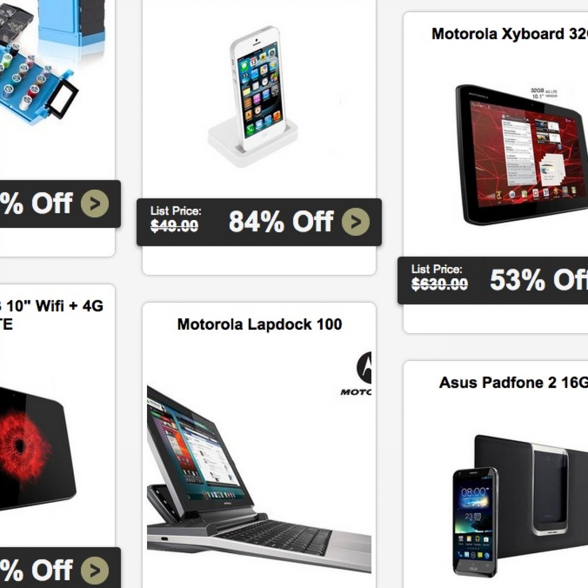The width and height of the screenshot is (588, 588).
Task: Click the 84% Off deal banner
Action: coord(259,222)
